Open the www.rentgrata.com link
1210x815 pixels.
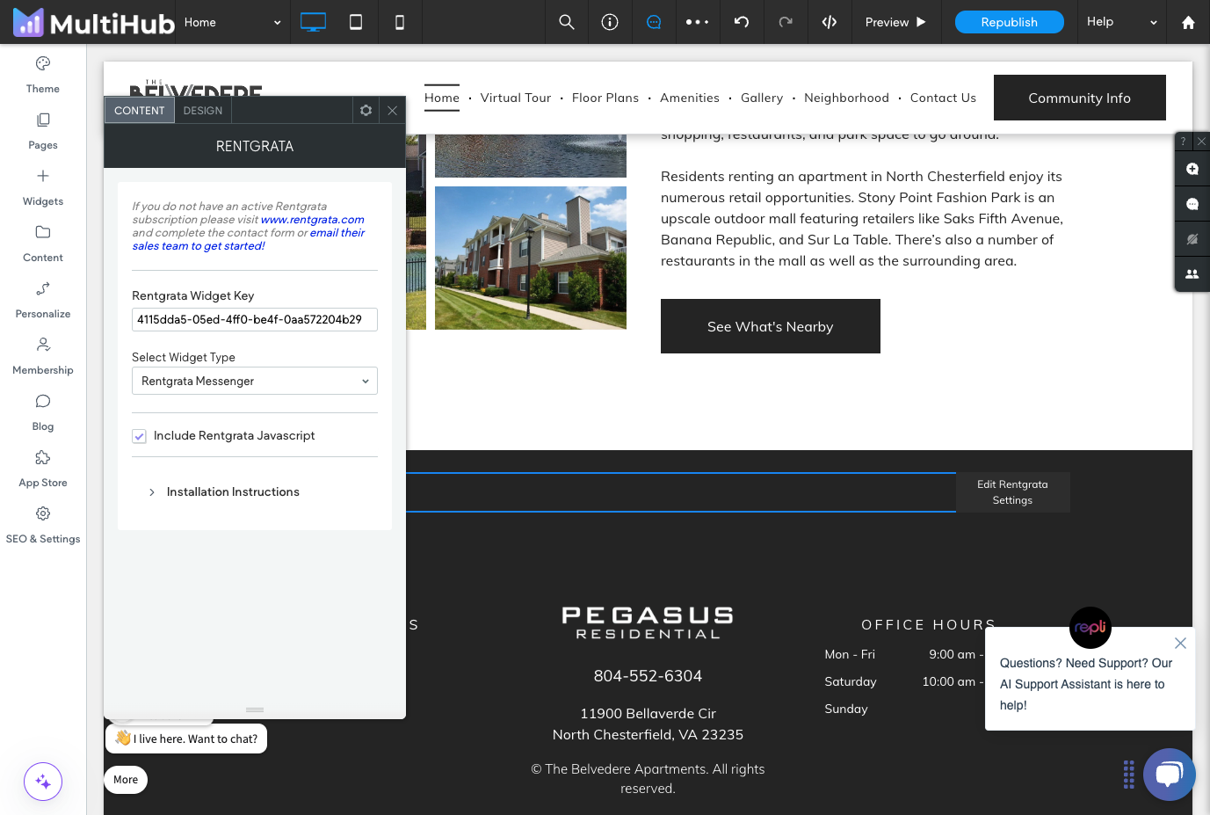[312, 220]
